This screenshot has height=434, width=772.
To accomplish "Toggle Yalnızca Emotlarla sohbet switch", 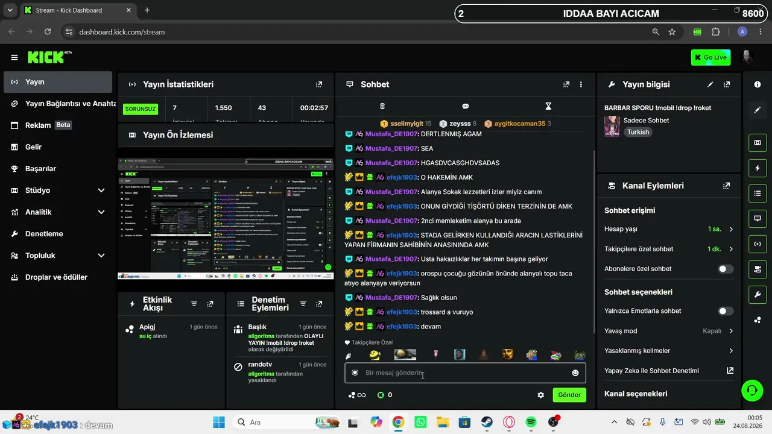I will point(726,311).
